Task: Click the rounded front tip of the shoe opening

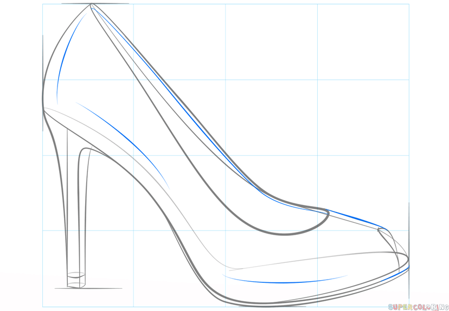Action: tap(328, 214)
